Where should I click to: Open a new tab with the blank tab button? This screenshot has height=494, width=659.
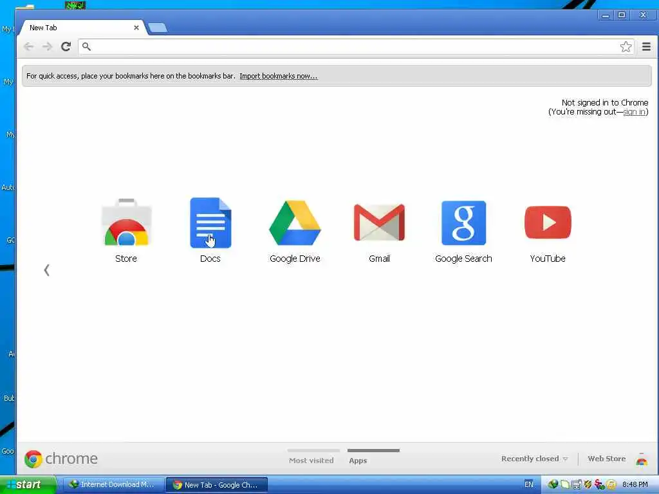pyautogui.click(x=158, y=28)
